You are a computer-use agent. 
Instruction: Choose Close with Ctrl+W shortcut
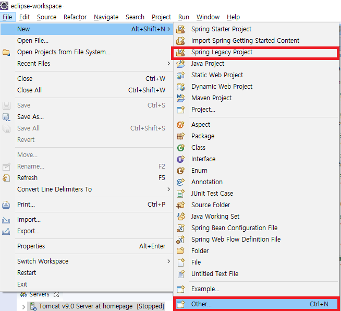[87, 79]
